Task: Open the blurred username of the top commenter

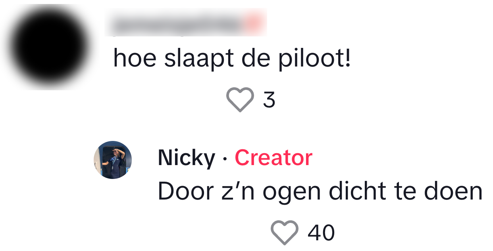Action: point(185,24)
